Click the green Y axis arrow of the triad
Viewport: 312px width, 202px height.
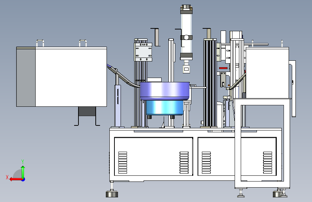(x=23, y=172)
